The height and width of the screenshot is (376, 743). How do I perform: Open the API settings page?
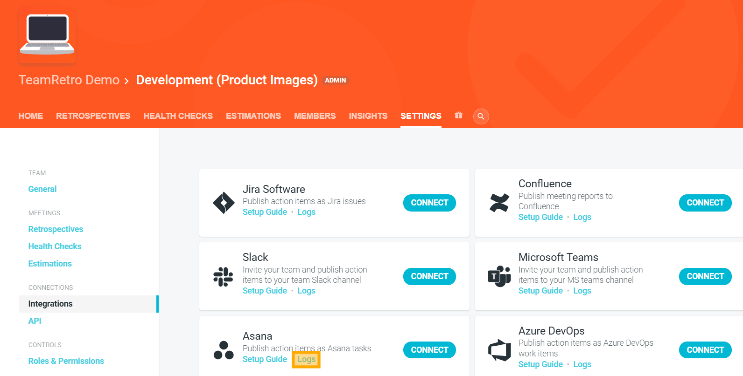coord(35,321)
